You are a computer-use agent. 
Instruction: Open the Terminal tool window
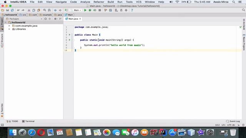coord(28,121)
